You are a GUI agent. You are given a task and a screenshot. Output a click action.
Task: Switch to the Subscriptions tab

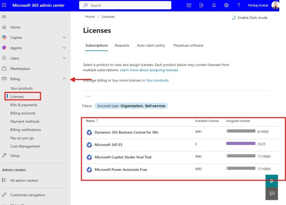pyautogui.click(x=97, y=45)
